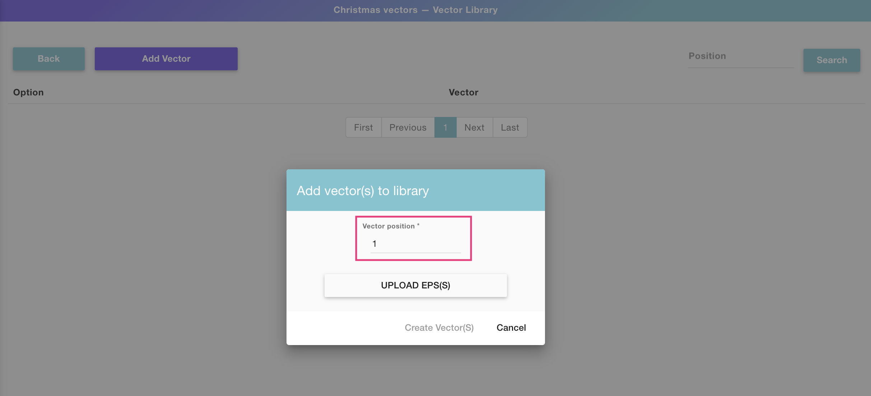Go to the First page
The width and height of the screenshot is (871, 396).
tap(363, 128)
